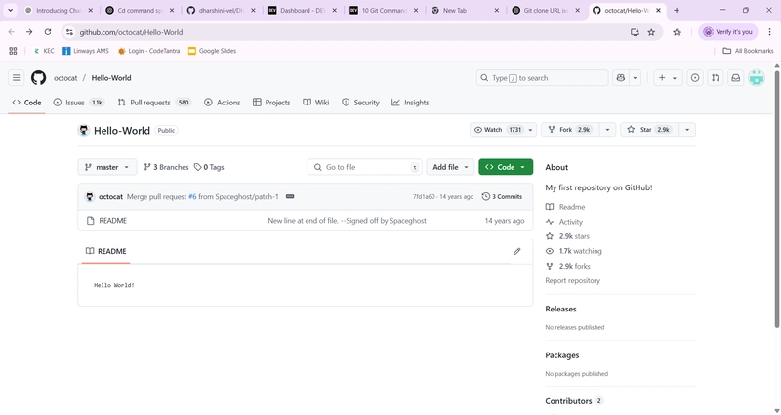Open the green Code clone dropdown
This screenshot has width=781, height=415.
click(506, 167)
